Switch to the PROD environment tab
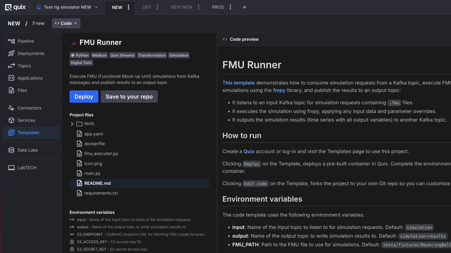Image resolution: width=451 pixels, height=253 pixels. point(218,7)
